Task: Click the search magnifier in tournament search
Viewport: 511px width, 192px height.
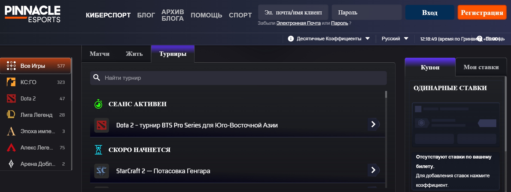Action: click(x=97, y=78)
